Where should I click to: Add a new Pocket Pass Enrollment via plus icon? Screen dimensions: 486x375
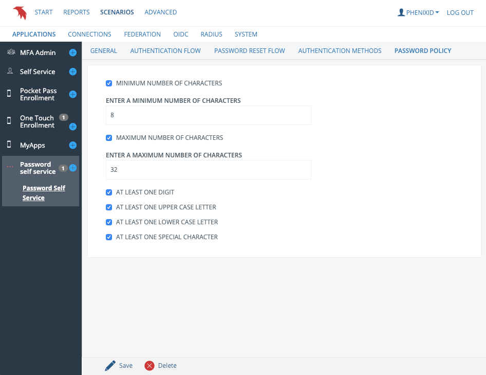(x=73, y=94)
